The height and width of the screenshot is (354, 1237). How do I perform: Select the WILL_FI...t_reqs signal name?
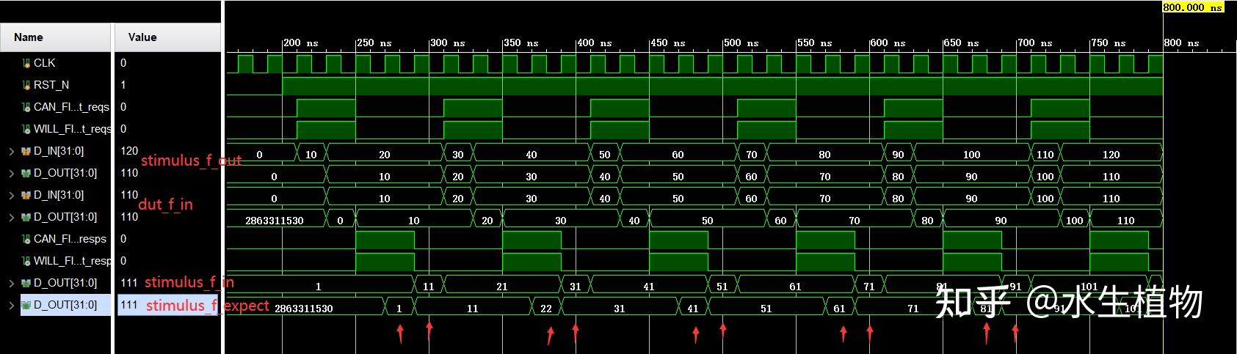(72, 129)
